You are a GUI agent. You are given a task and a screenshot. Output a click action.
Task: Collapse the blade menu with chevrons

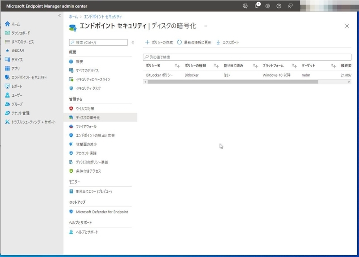(x=133, y=42)
